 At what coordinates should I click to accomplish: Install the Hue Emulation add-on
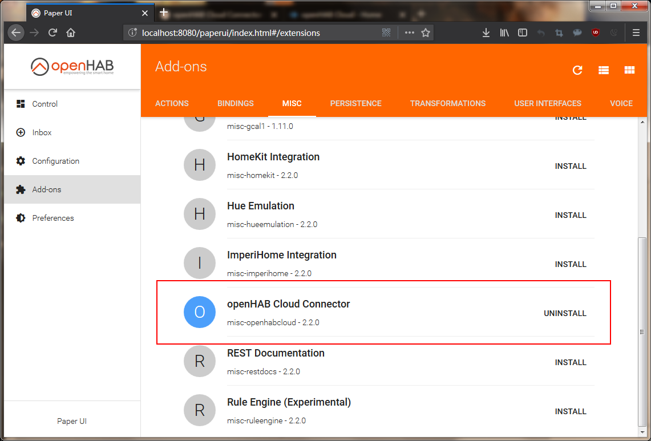pos(571,215)
